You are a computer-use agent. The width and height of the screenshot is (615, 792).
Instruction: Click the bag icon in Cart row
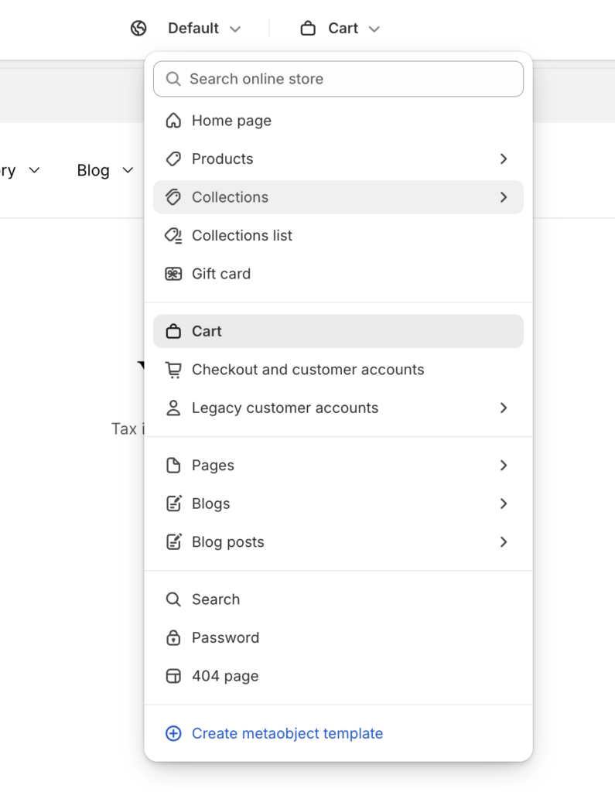point(173,331)
